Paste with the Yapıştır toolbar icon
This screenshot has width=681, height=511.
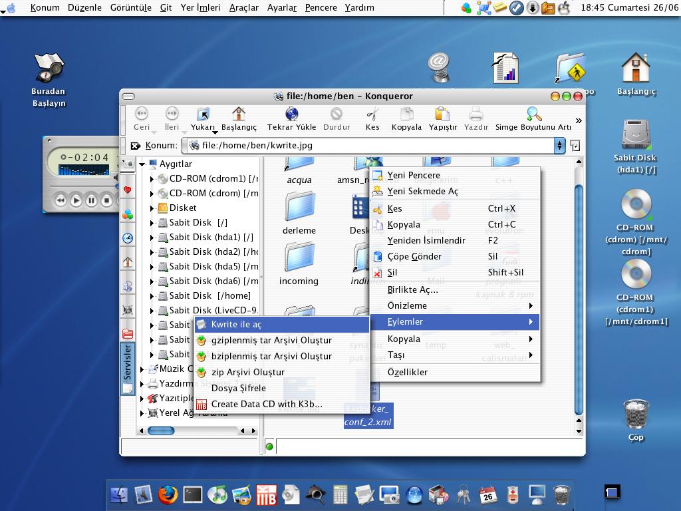click(442, 114)
